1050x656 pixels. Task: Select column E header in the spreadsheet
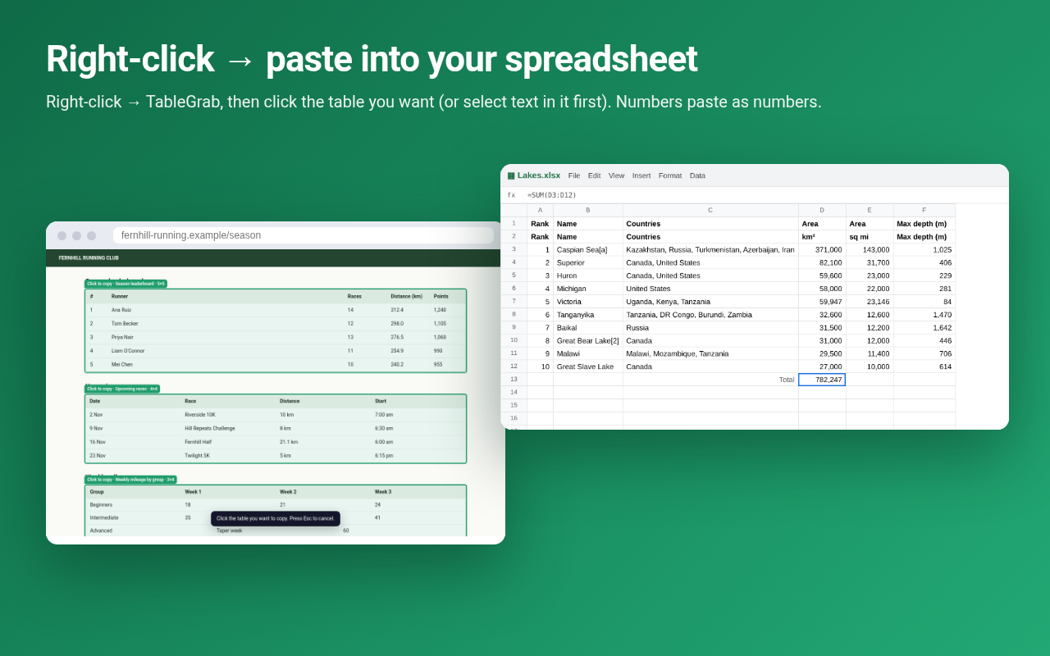(x=870, y=210)
